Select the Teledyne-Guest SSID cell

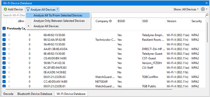click(x=152, y=54)
